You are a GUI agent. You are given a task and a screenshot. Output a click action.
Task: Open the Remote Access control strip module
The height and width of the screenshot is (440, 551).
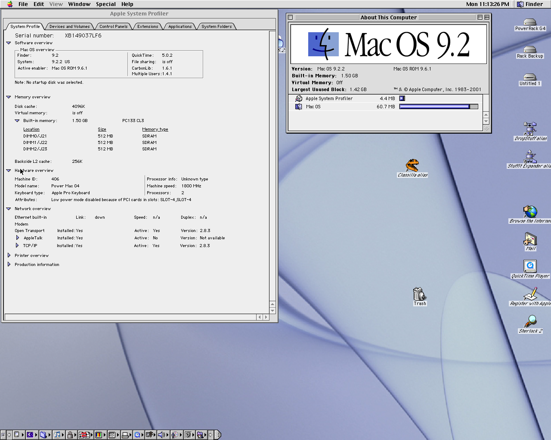(151, 435)
